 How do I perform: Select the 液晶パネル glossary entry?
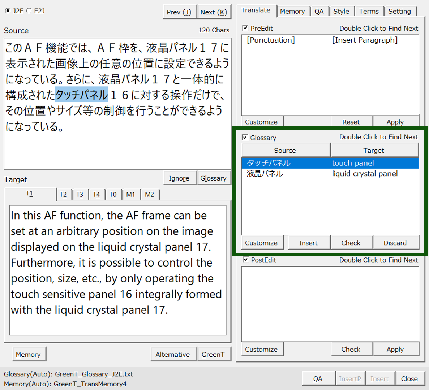[x=265, y=174]
